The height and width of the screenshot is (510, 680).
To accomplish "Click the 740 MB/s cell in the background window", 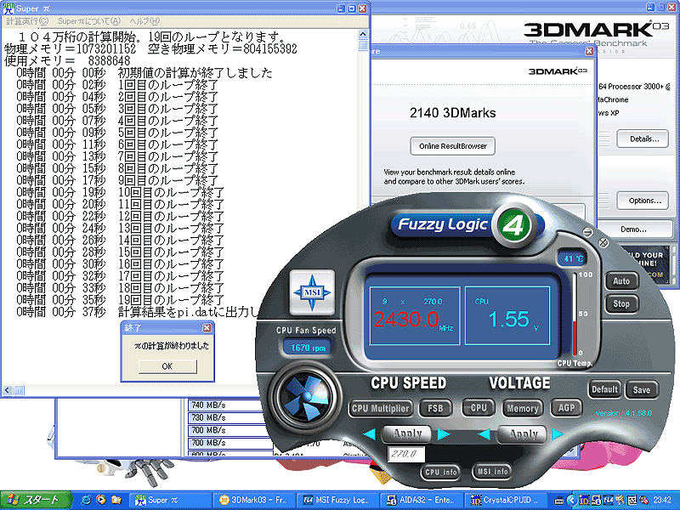I will click(225, 405).
